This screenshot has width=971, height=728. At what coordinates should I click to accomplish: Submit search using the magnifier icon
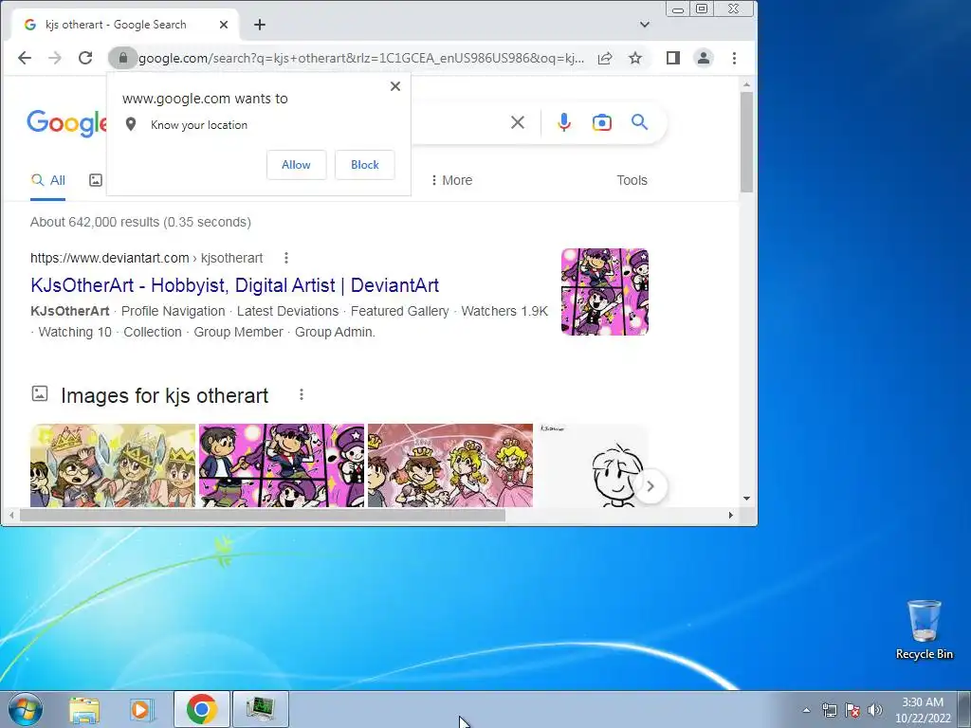click(x=640, y=122)
